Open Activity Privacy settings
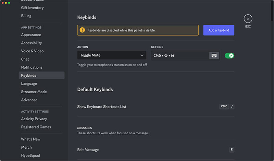 pos(34,119)
